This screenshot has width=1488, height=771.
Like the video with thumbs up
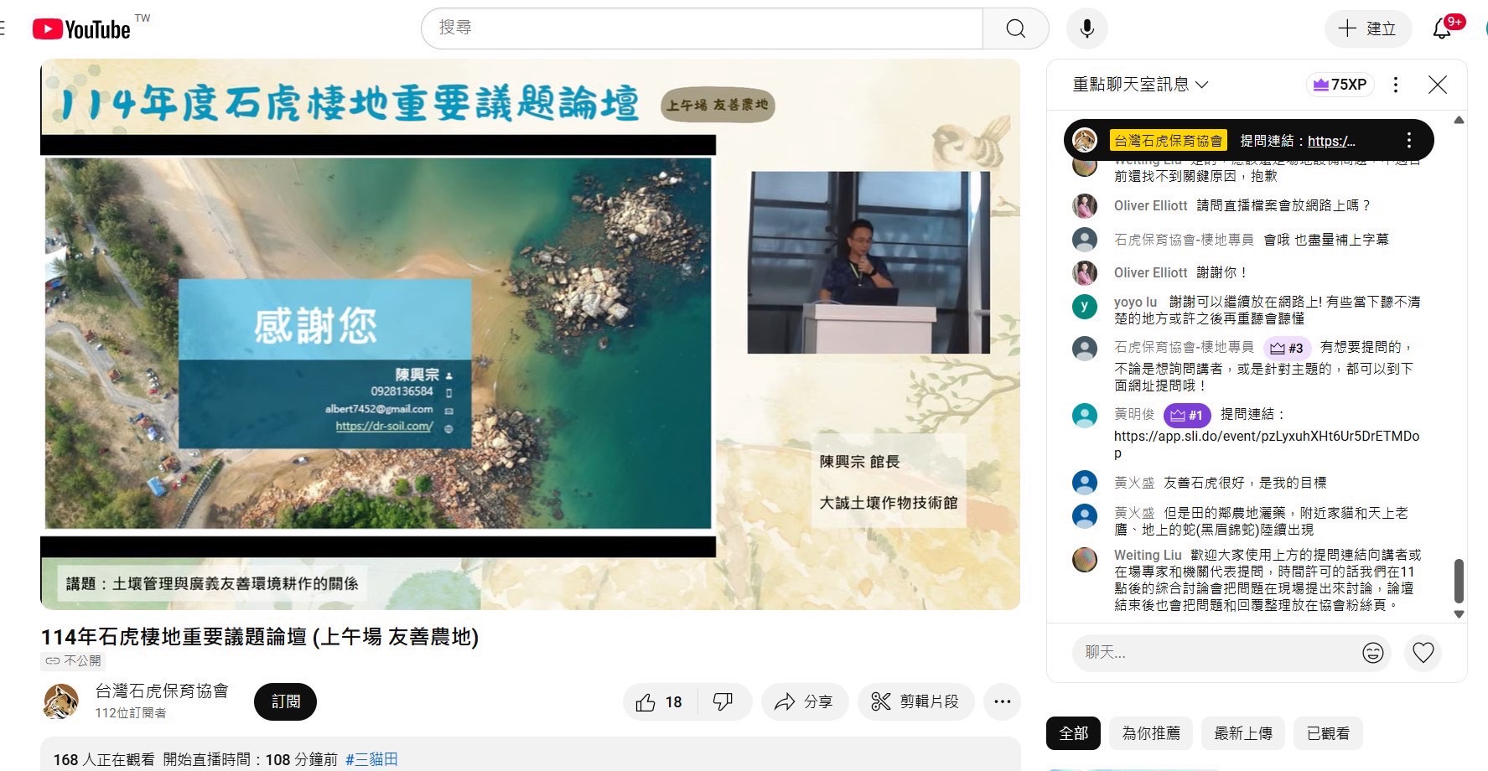point(660,702)
